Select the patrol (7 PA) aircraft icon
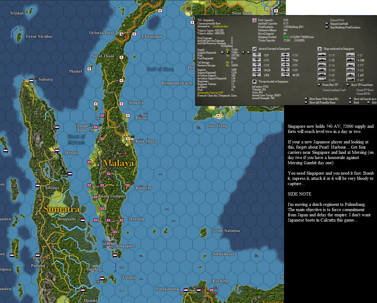The image size is (377, 303). [286, 60]
